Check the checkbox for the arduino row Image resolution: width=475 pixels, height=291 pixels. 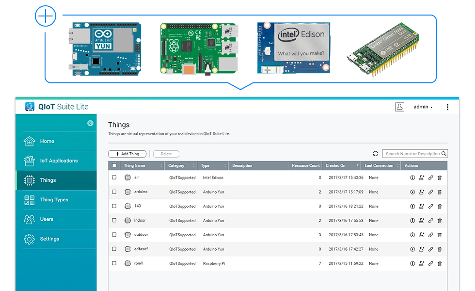(114, 192)
